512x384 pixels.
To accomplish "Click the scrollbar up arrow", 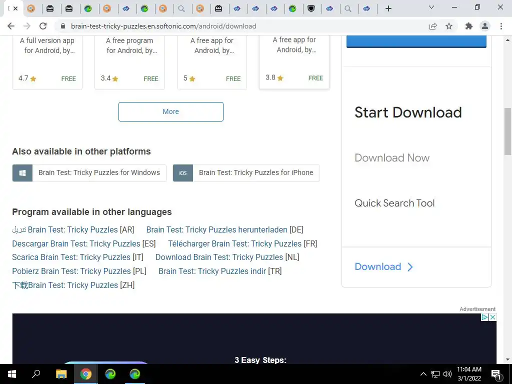I will tap(507, 40).
